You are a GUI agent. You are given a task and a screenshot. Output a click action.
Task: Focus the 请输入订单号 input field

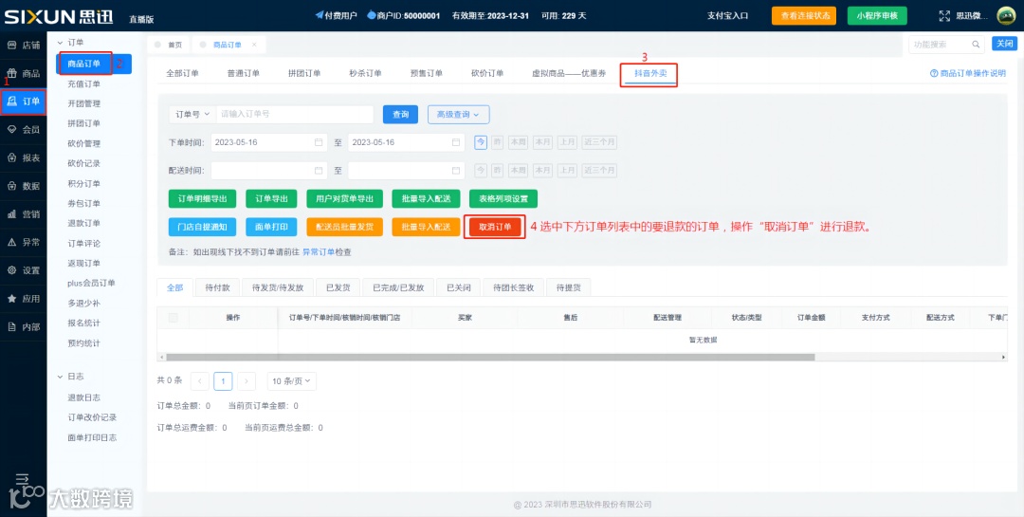click(x=295, y=115)
